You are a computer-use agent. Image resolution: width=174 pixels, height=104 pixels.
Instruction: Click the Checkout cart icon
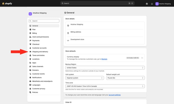(30, 44)
